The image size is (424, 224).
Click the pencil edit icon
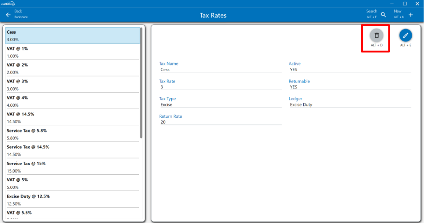(x=405, y=36)
